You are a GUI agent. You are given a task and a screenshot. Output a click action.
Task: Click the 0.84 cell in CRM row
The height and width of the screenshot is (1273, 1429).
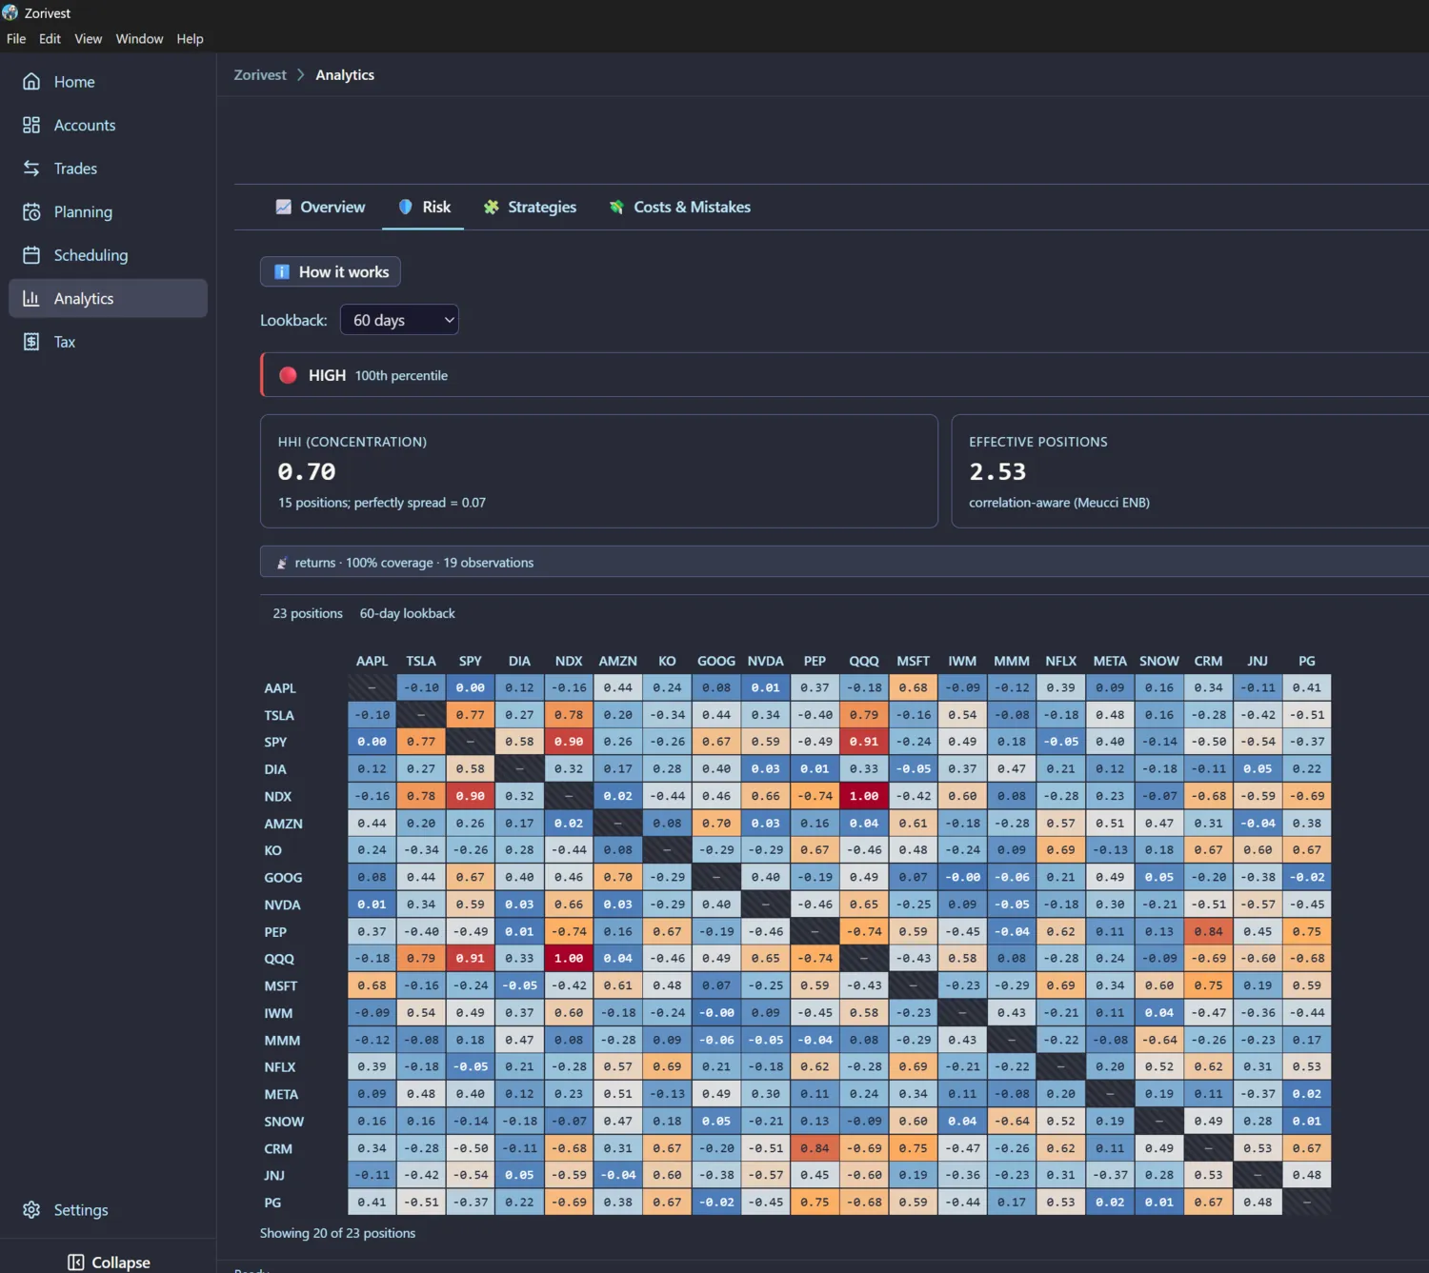[815, 1148]
